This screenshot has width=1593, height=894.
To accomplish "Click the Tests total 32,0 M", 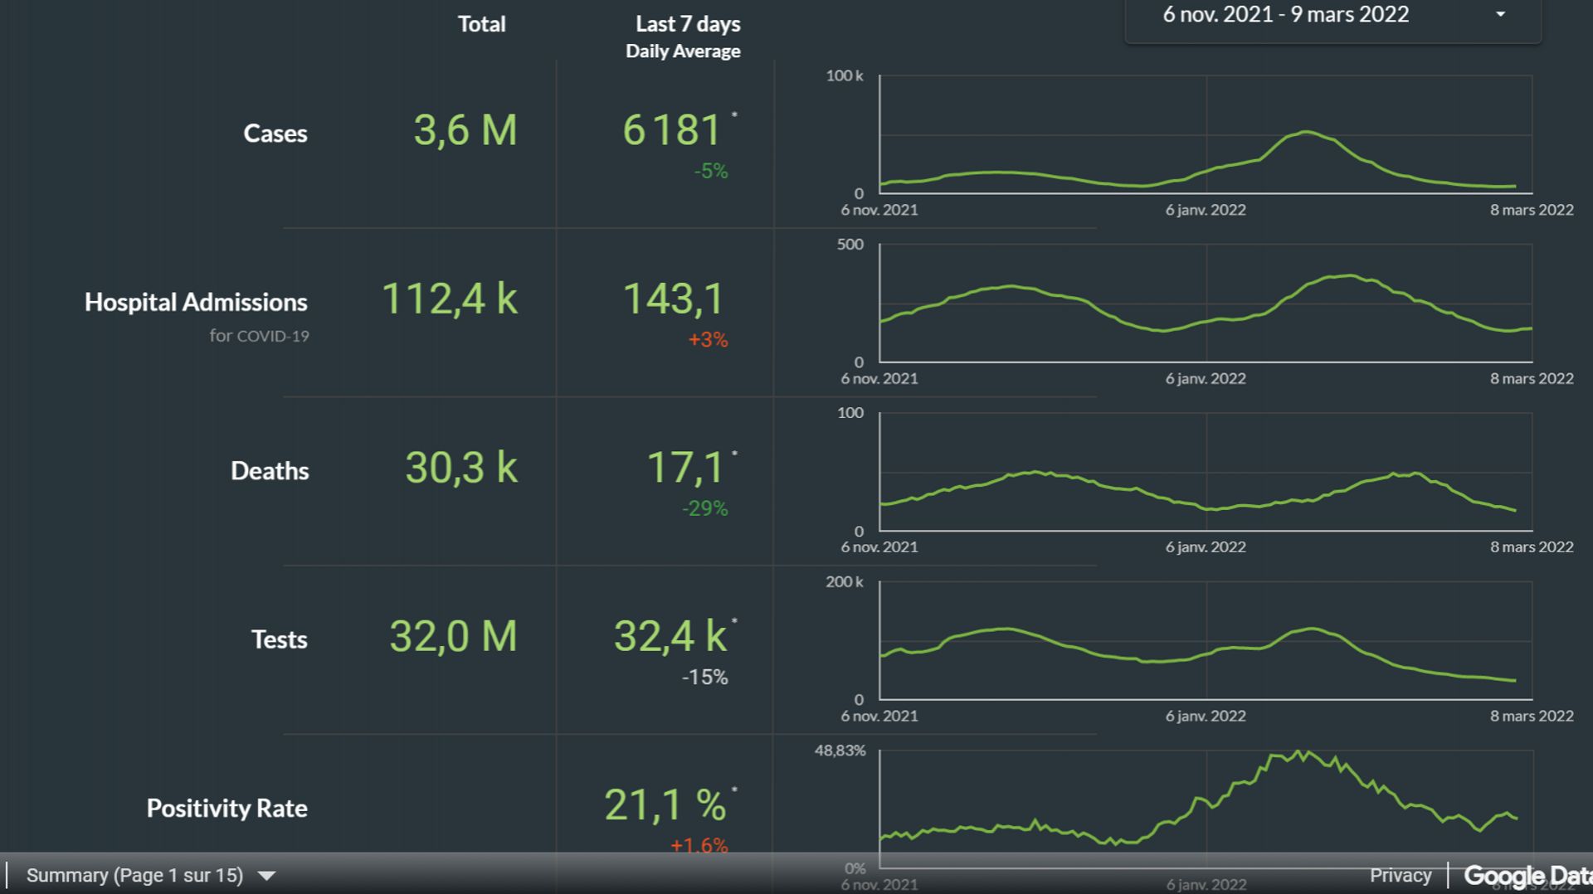I will 453,636.
